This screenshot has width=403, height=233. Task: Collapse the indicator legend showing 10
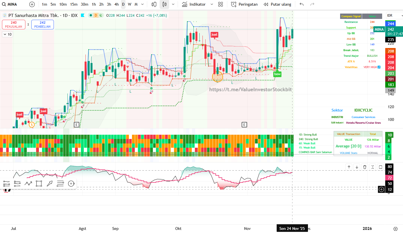7,34
